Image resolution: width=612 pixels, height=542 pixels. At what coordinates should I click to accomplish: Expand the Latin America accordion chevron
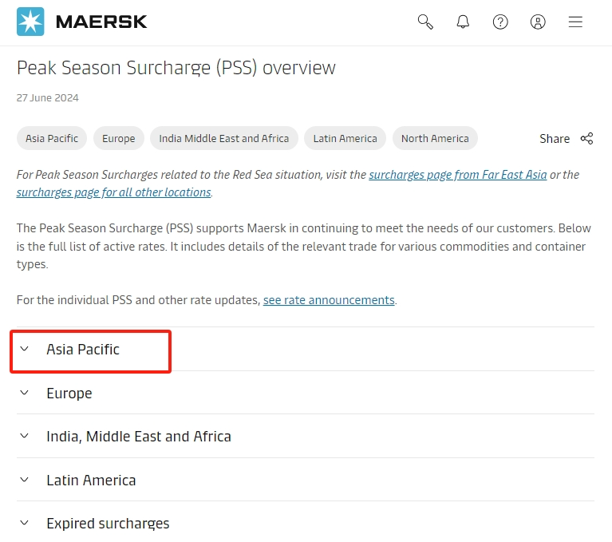tap(24, 480)
